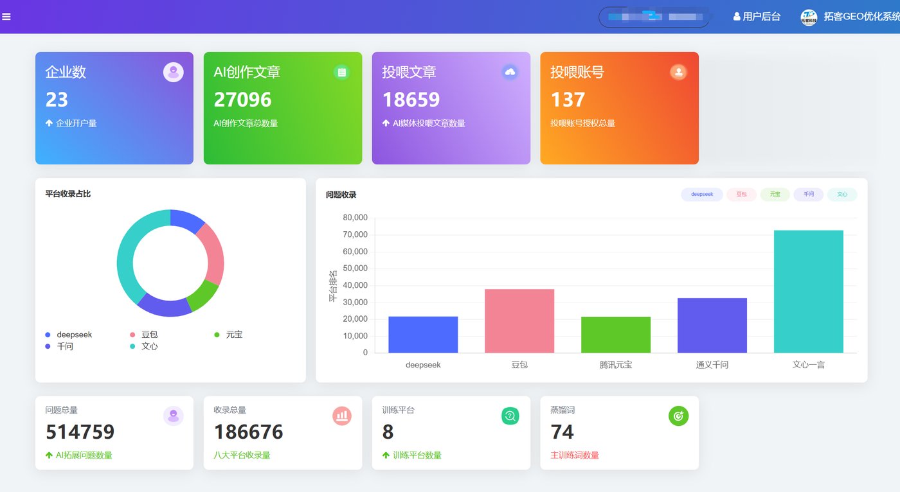The width and height of the screenshot is (900, 492).
Task: Click the 拓客科技 logo in the header
Action: (x=809, y=17)
